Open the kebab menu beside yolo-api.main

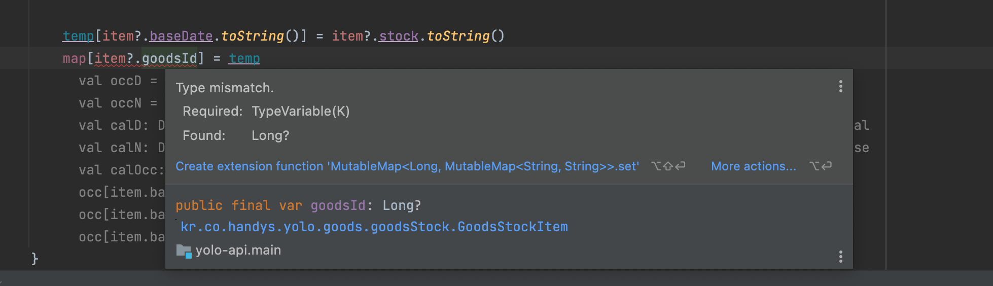[840, 257]
